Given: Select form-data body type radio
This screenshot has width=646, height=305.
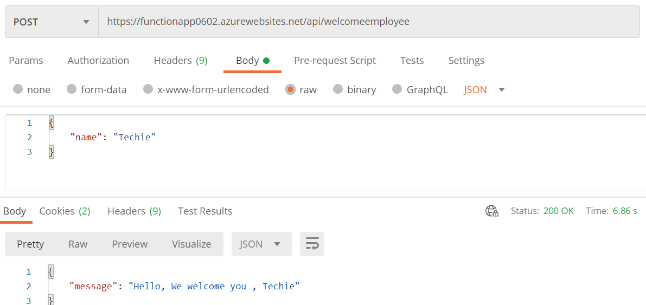Looking at the screenshot, I should coord(72,89).
